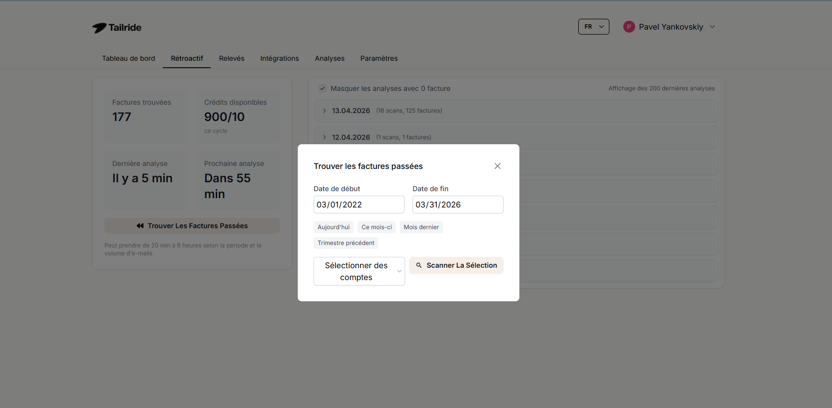
Task: Pick the Trimestre précédent preset
Action: click(346, 243)
